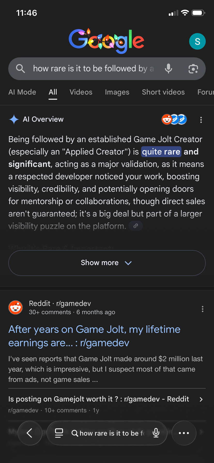Select the Images tab
The width and height of the screenshot is (214, 463).
pyautogui.click(x=117, y=92)
